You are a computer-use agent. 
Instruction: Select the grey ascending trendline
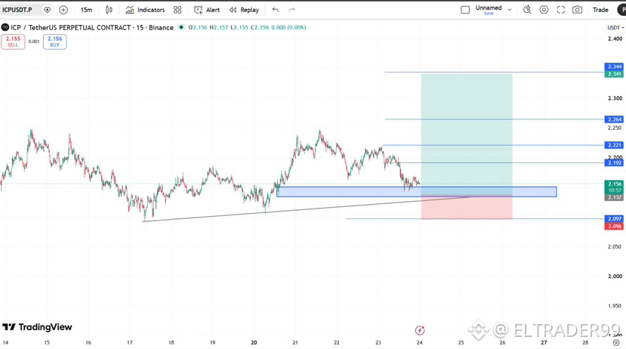click(x=307, y=209)
